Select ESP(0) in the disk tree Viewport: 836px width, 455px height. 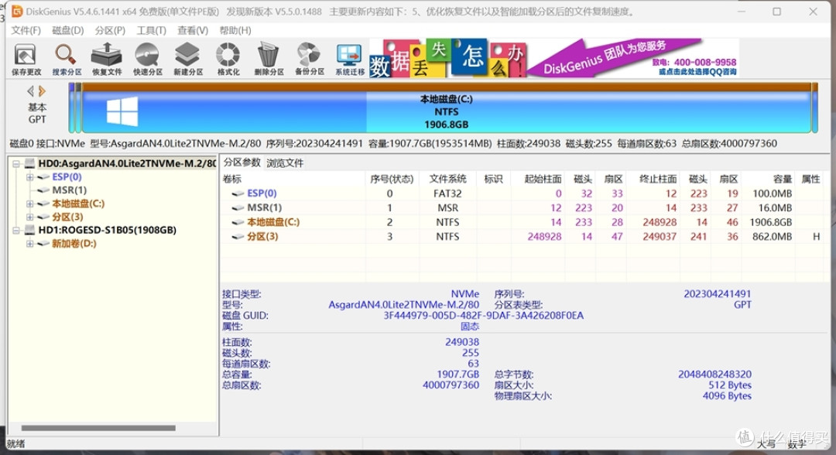[67, 177]
